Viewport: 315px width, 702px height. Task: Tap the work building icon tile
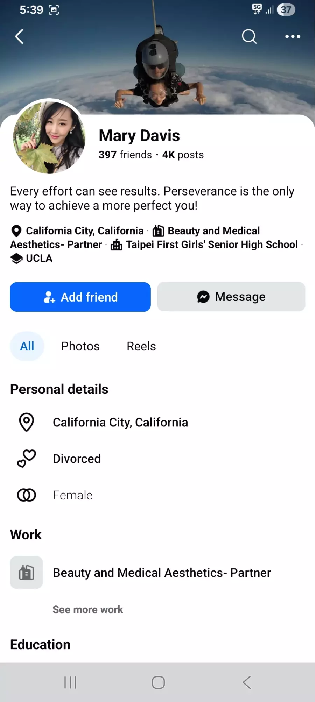point(27,573)
